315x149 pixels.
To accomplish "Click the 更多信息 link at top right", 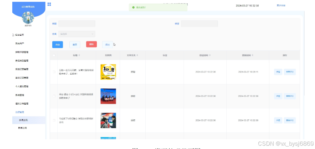I will click(x=281, y=5).
